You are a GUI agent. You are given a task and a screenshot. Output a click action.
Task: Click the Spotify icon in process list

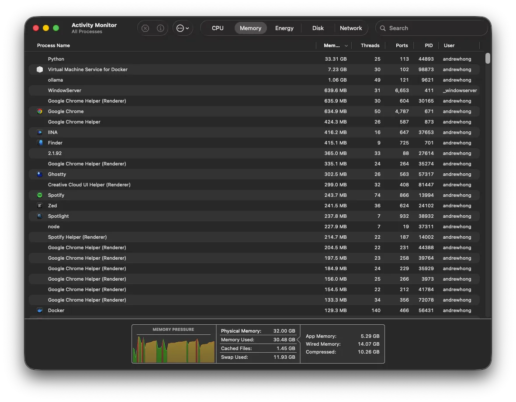pyautogui.click(x=40, y=195)
